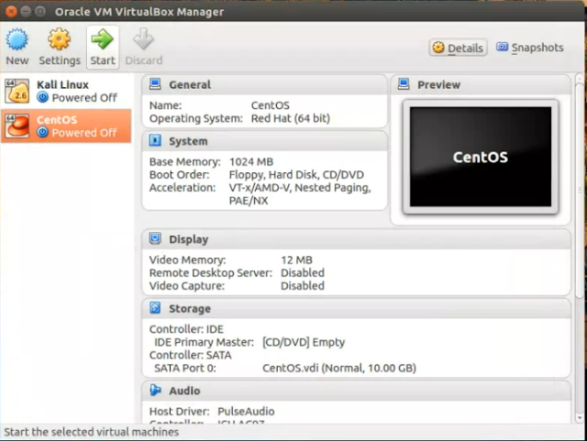
Task: Start the selected VM with the green arrow
Action: click(102, 39)
